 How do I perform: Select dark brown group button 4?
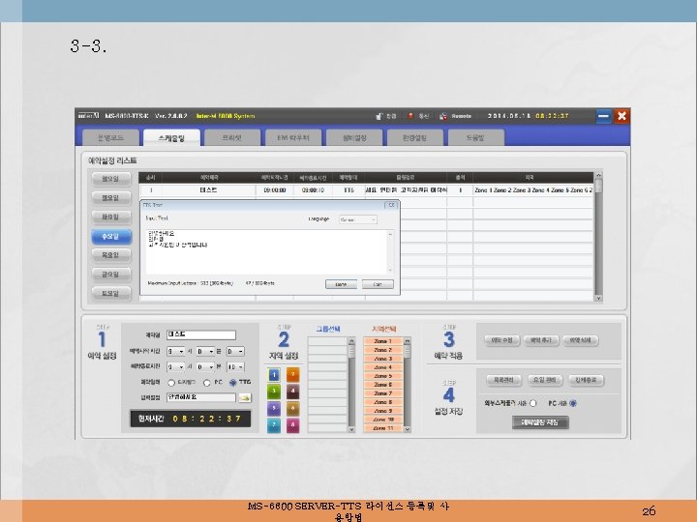(x=293, y=391)
